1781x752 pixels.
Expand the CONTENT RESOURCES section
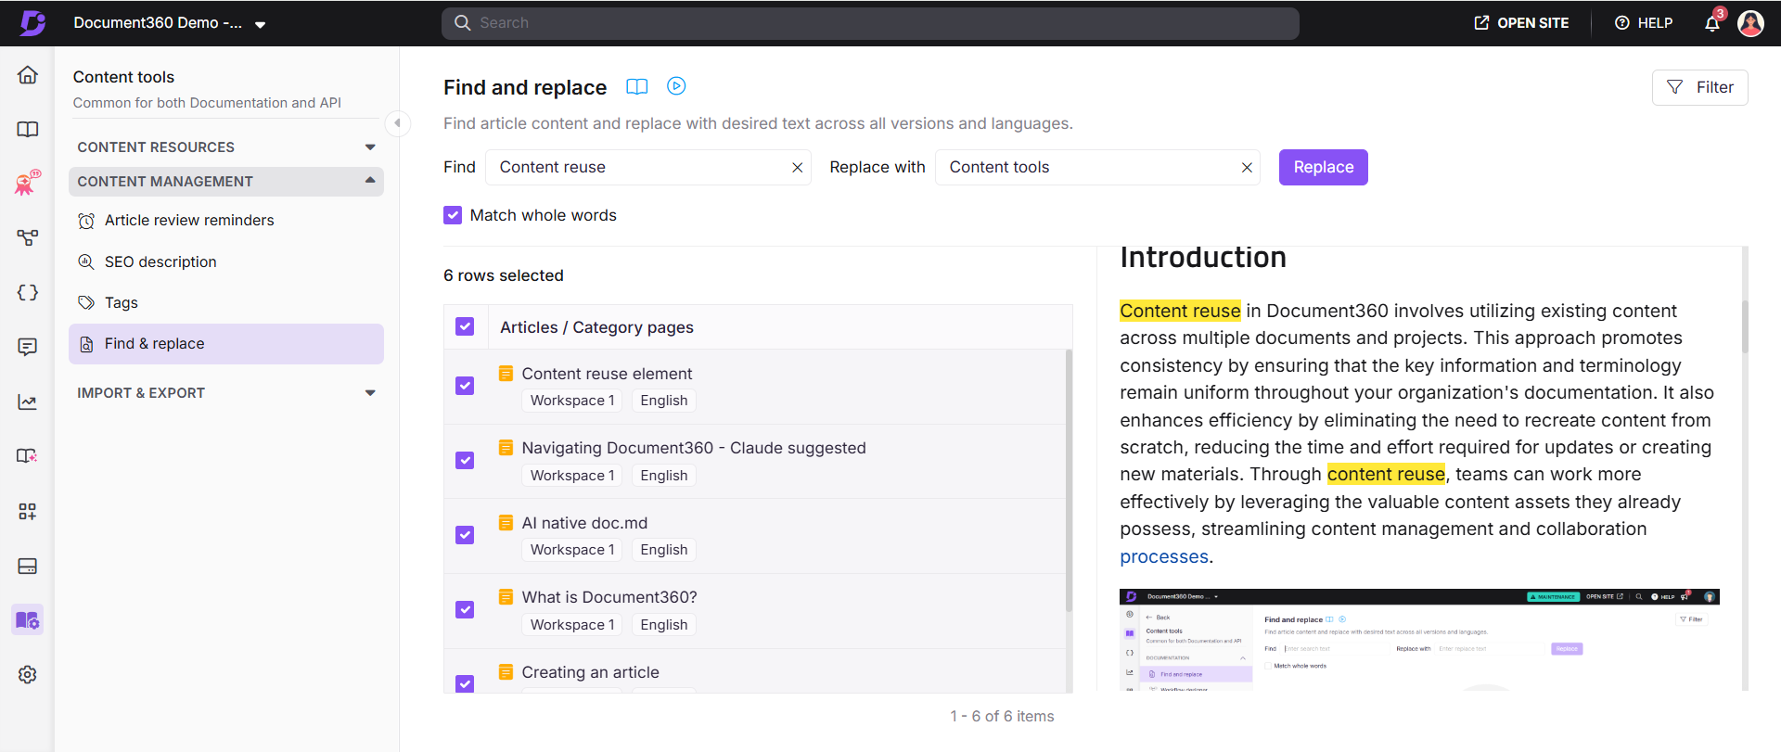pos(226,147)
